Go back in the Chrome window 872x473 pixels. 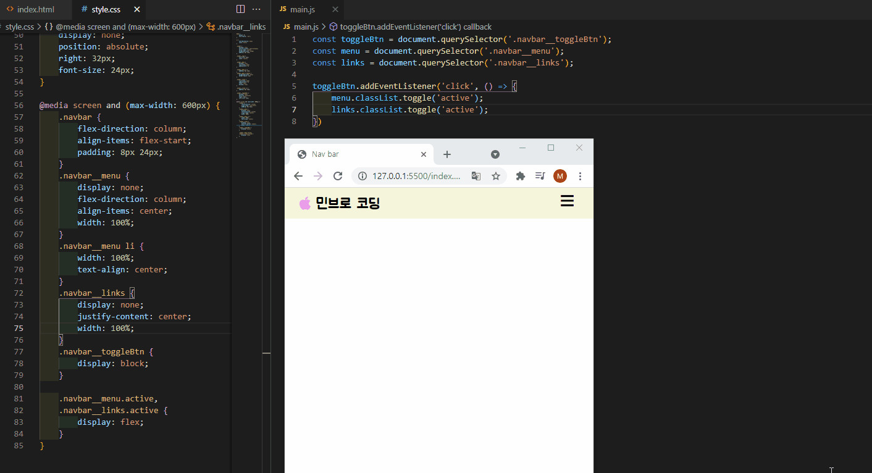point(298,176)
